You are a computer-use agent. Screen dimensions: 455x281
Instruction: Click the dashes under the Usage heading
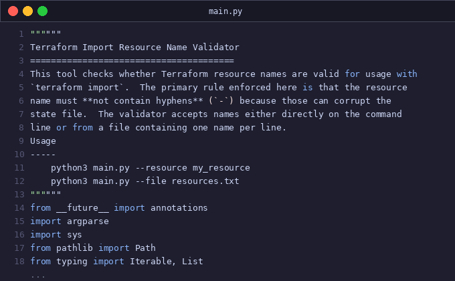(x=43, y=155)
